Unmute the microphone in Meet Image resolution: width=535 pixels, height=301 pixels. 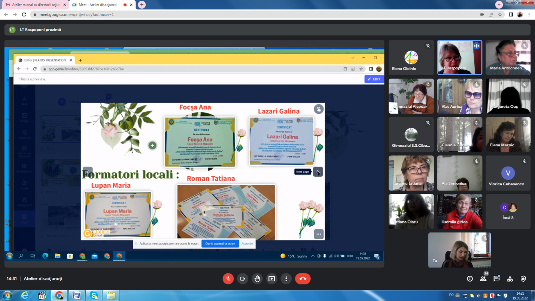click(x=228, y=279)
